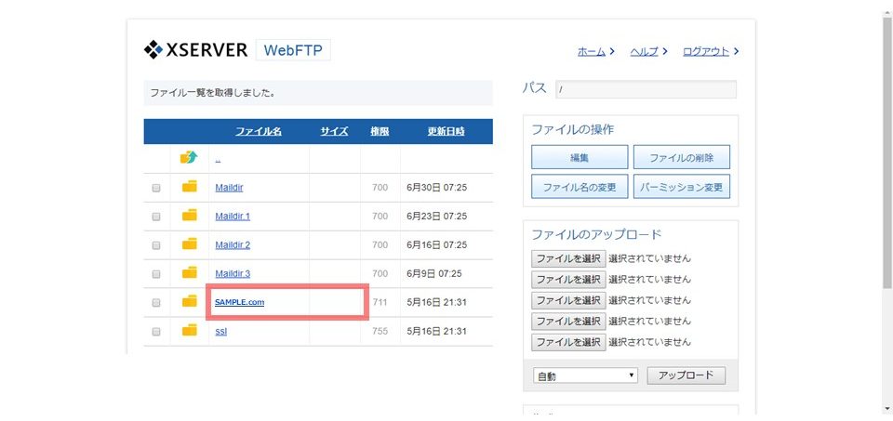893x421 pixels.
Task: Click the folder icon beside SAMPLE.com
Action: (190, 301)
